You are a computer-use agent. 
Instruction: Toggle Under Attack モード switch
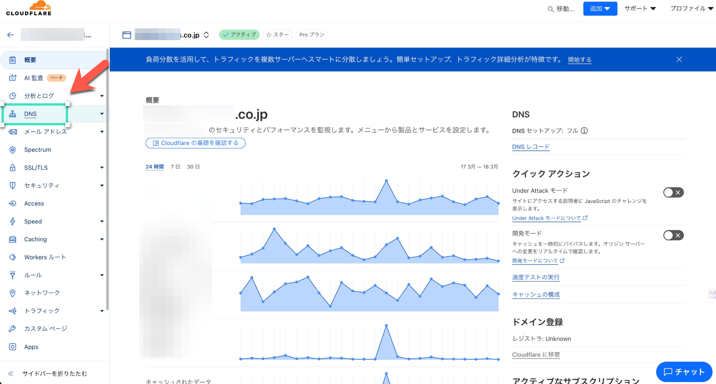[674, 192]
